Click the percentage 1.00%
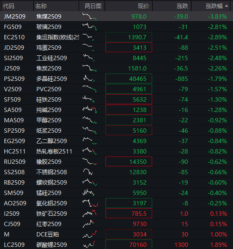Image resolution: width=233 pixels, height=249 pixels. click(219, 234)
